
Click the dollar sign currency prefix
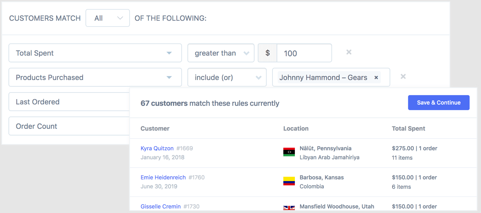(268, 53)
